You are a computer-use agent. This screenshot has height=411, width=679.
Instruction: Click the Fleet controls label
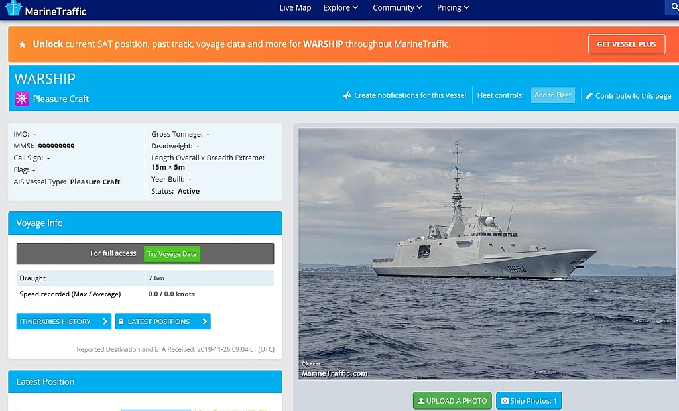click(x=500, y=95)
